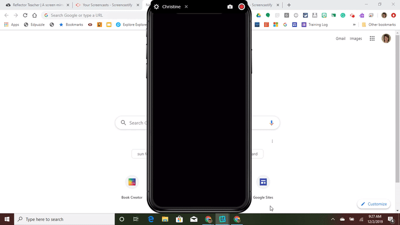Open three-dot menu below search box
Image resolution: width=400 pixels, height=225 pixels.
coord(272,141)
